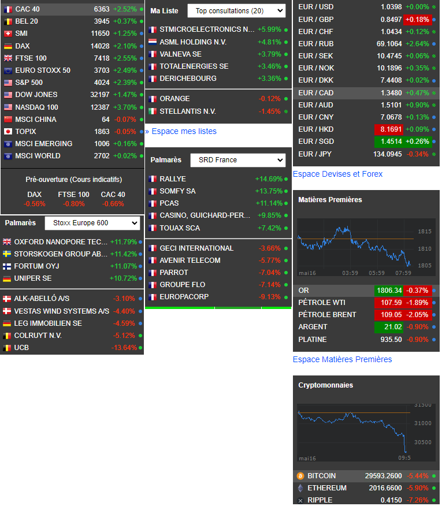Screen dimensions: 442x506
Task: Click EUR / JPY 134.0945 row
Action: point(366,154)
